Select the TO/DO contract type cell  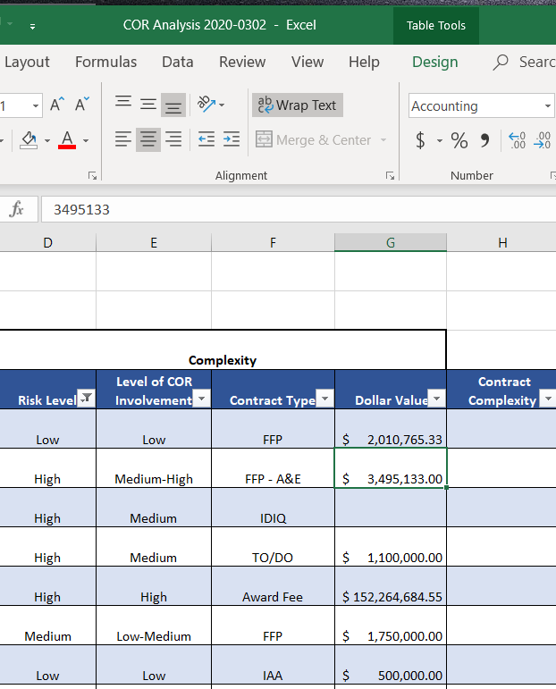pyautogui.click(x=273, y=547)
